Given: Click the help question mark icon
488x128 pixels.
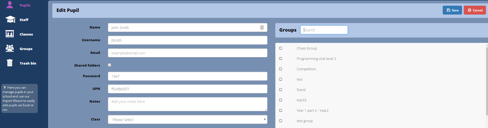Looking at the screenshot, I should [5, 88].
